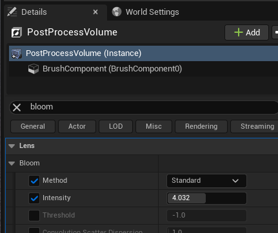Open the Method Standard dropdown
The image size is (278, 233).
(x=206, y=181)
